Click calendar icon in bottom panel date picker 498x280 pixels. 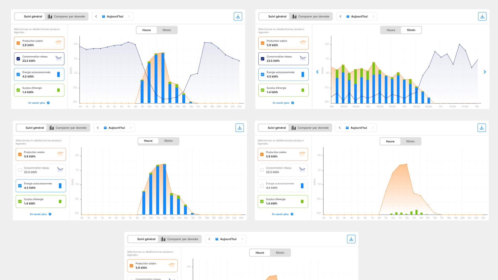click(x=217, y=239)
